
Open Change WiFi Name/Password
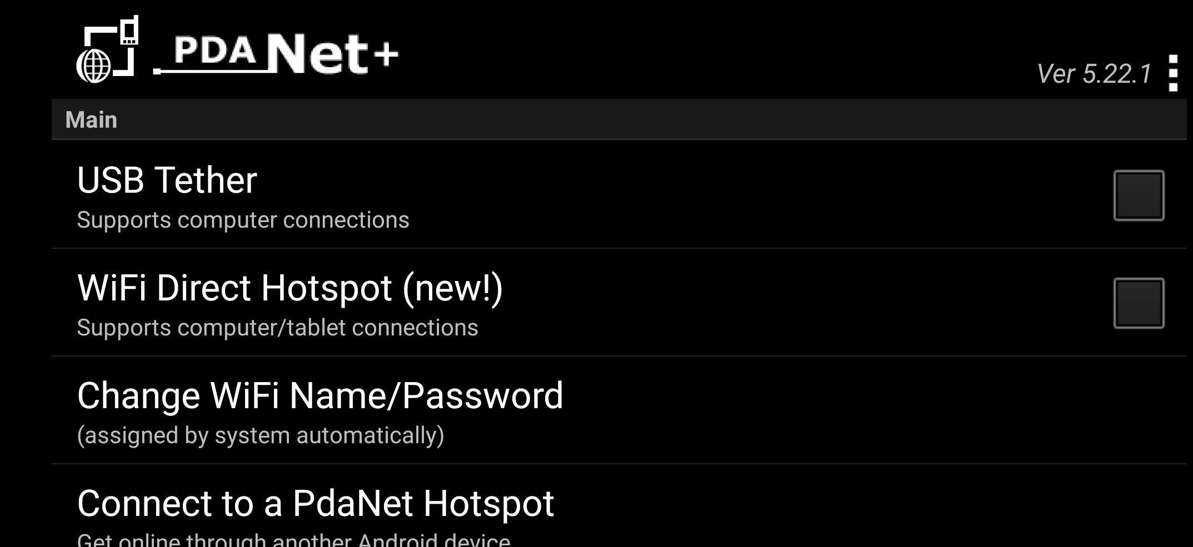click(320, 395)
